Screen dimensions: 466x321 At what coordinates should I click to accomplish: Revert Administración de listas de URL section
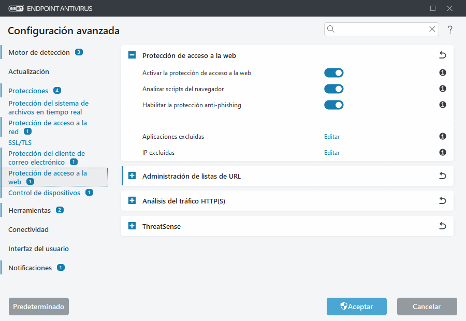pos(443,176)
